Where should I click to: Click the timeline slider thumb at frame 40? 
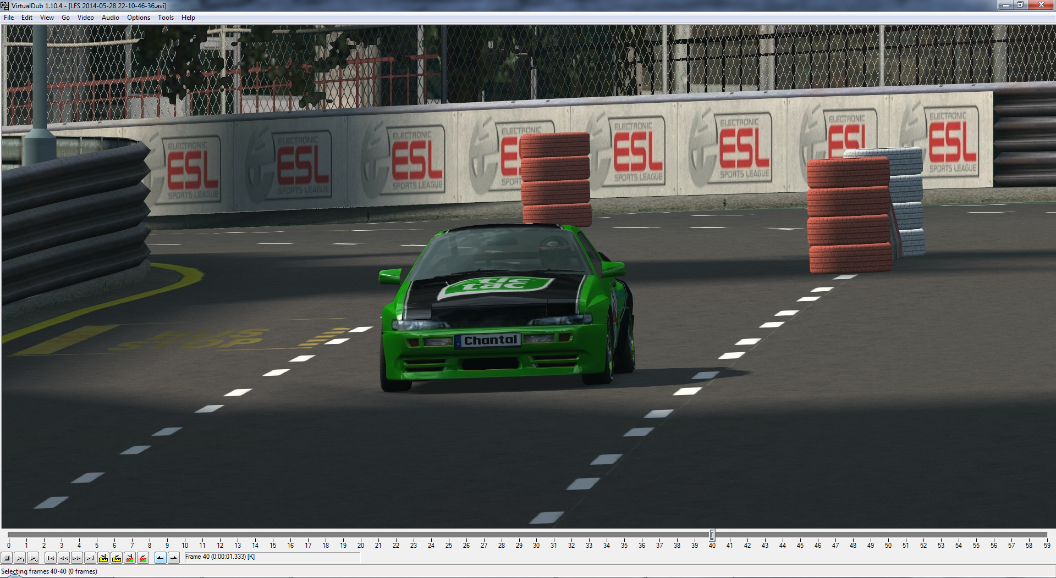click(x=712, y=535)
